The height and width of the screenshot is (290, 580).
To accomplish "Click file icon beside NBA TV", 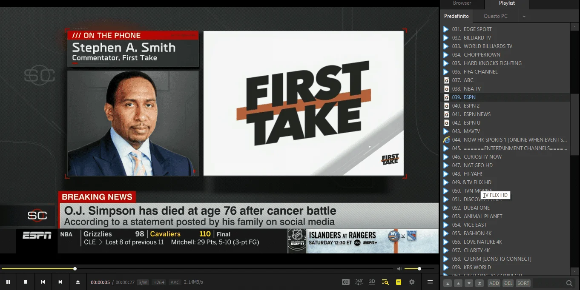I will [x=446, y=89].
